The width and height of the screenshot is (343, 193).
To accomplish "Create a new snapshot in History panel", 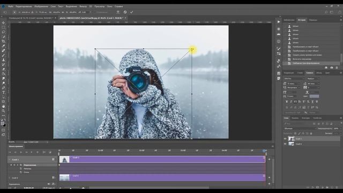I will click(332, 68).
